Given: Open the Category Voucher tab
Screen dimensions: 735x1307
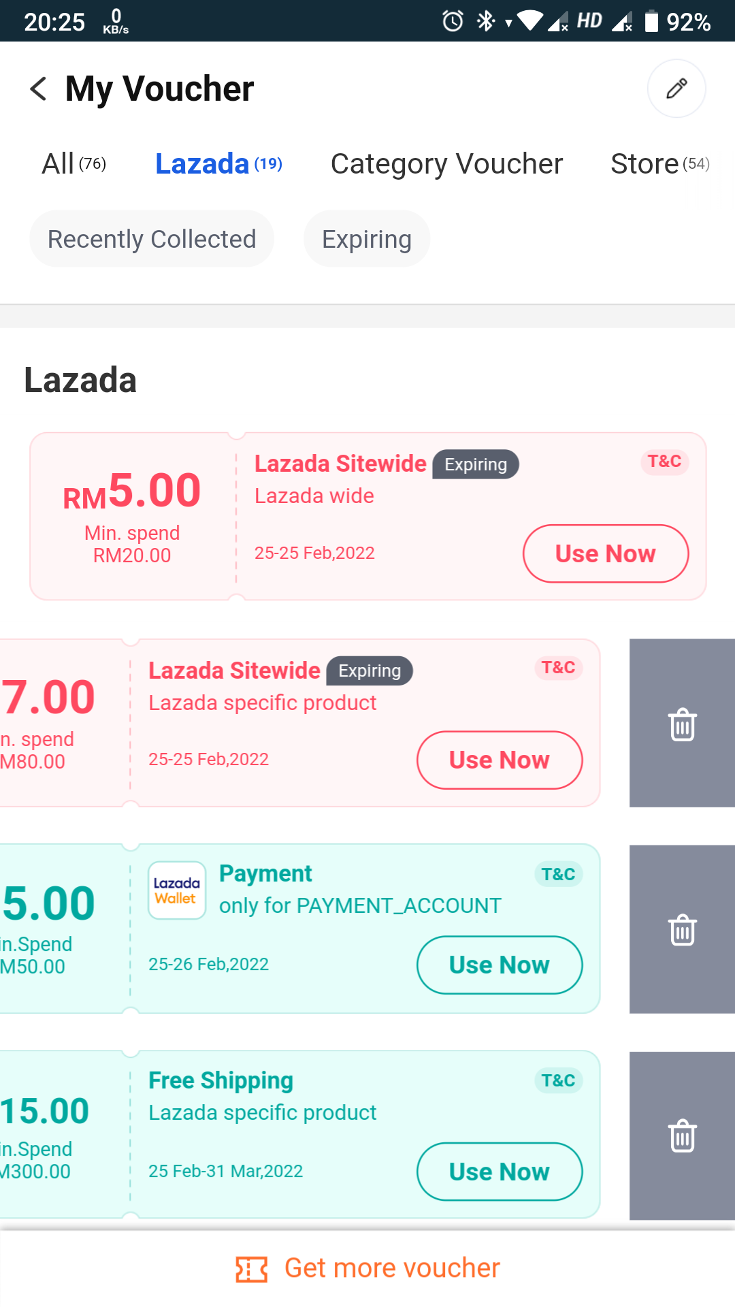Looking at the screenshot, I should 446,164.
